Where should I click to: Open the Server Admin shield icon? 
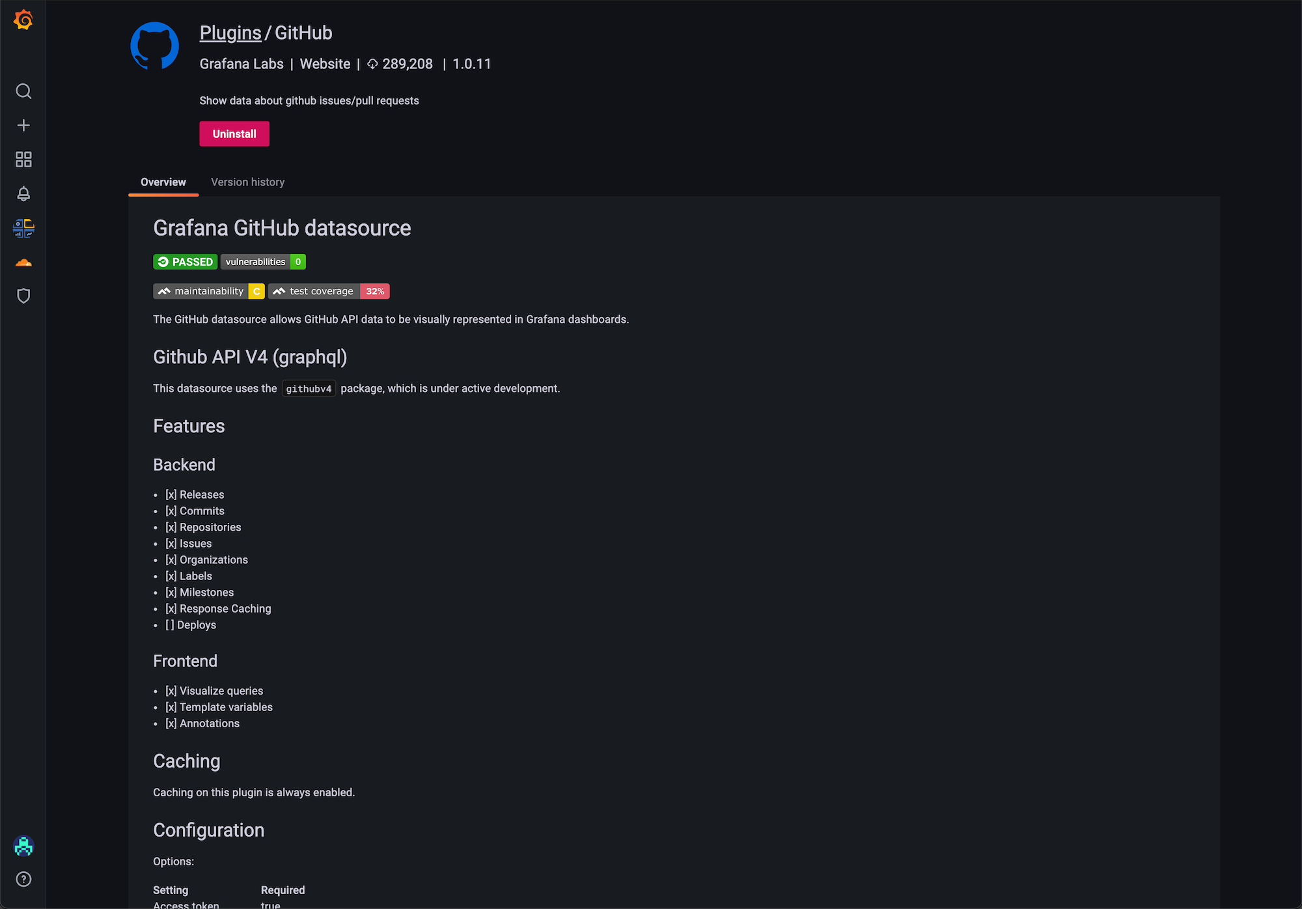click(23, 296)
